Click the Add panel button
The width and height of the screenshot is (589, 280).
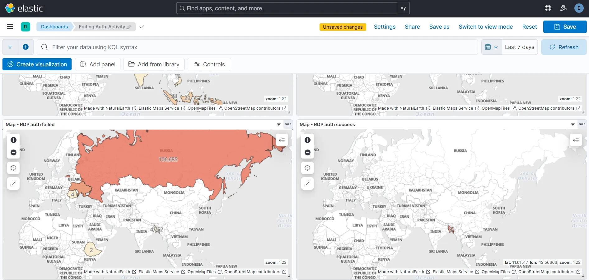point(98,64)
